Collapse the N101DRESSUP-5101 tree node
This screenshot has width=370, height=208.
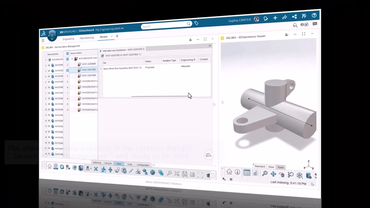tap(72, 59)
